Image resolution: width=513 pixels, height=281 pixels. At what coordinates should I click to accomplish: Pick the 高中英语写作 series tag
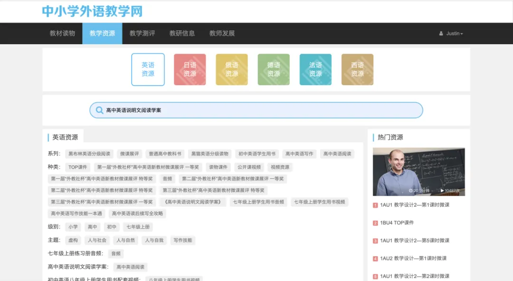tap(299, 154)
